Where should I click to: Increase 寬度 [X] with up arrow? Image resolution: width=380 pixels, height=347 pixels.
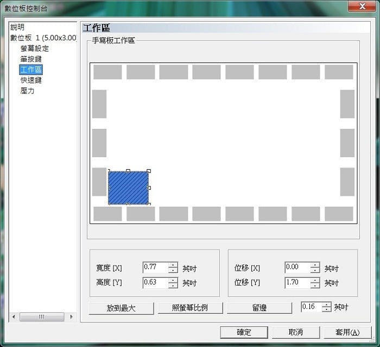click(173, 265)
